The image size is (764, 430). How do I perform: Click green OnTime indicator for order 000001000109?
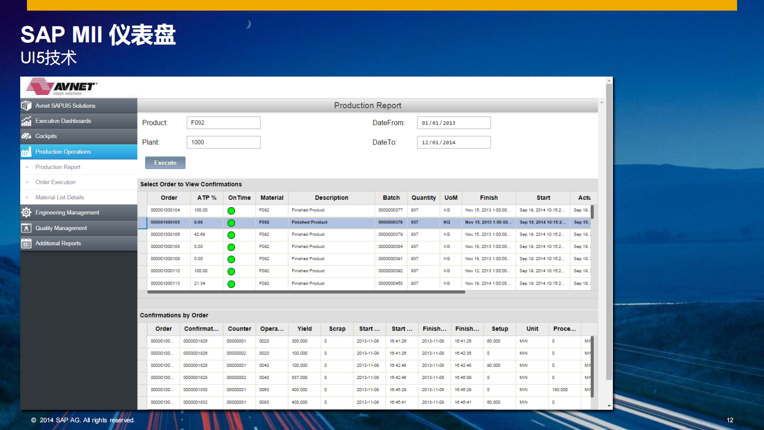point(231,260)
